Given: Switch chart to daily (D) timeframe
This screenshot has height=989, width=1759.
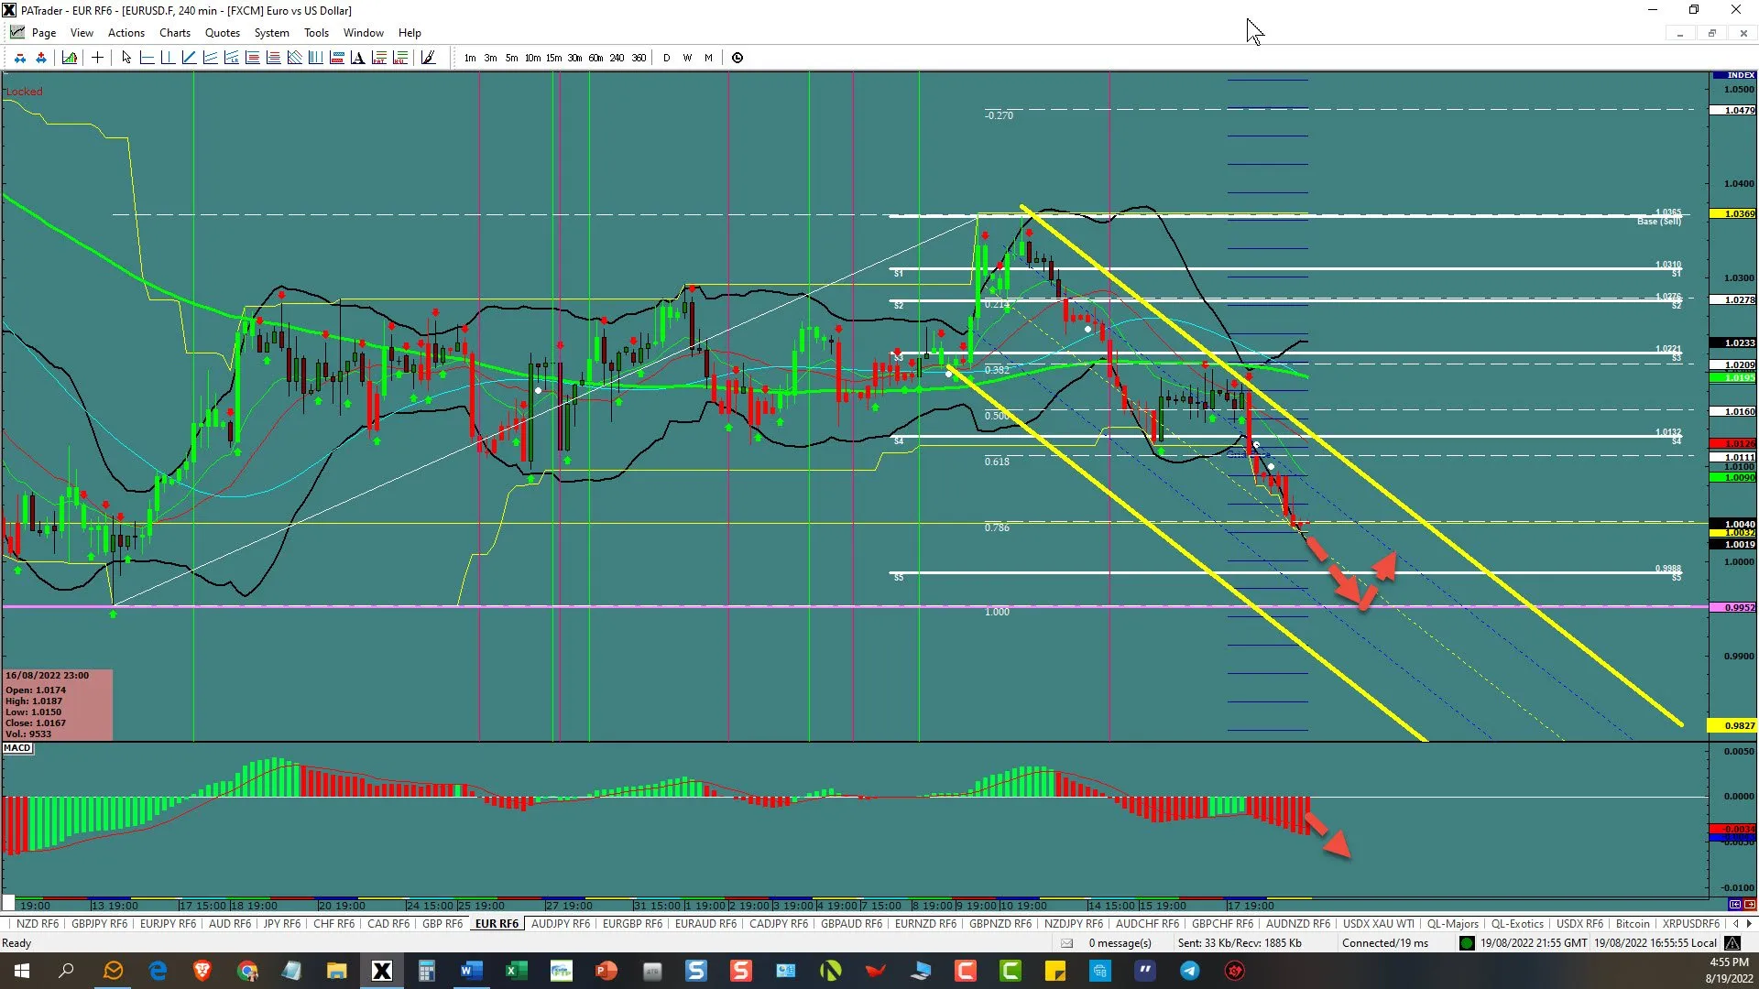Looking at the screenshot, I should [x=666, y=58].
